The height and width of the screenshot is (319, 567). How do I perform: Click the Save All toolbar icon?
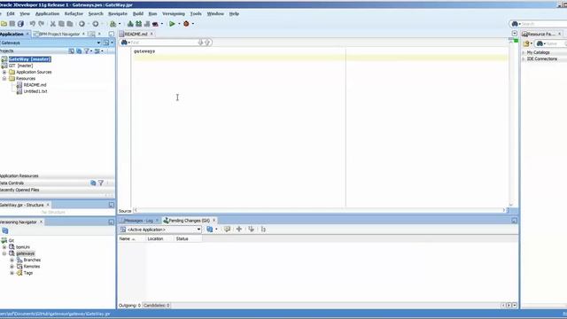(x=20, y=24)
